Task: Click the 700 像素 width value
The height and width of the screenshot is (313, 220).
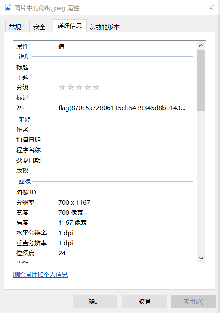Action: (x=71, y=213)
